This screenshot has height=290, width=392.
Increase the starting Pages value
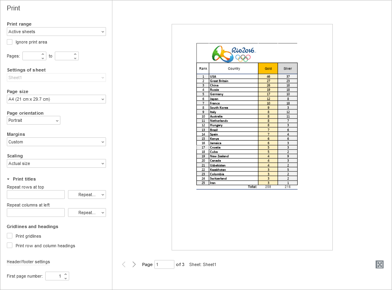(43, 54)
